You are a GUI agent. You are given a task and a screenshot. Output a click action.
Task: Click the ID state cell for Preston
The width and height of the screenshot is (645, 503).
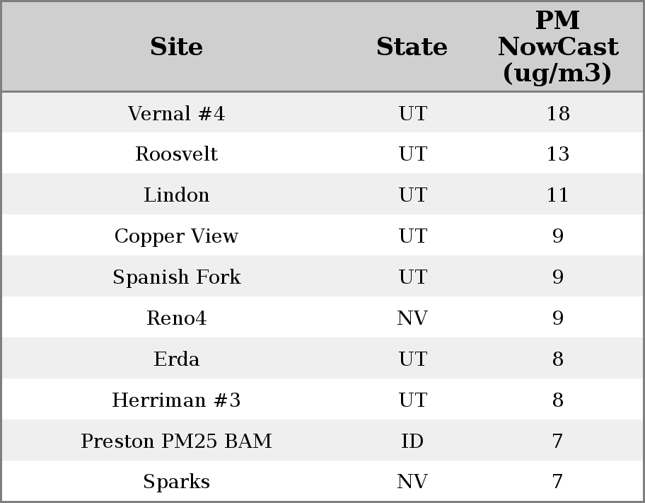412,441
